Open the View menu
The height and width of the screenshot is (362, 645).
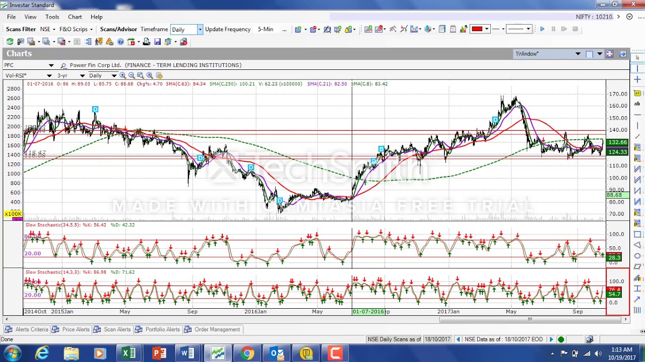coord(30,17)
